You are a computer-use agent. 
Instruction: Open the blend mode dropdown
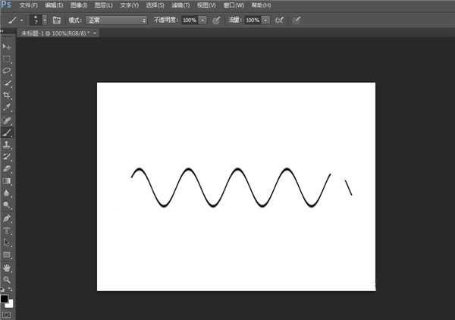116,20
